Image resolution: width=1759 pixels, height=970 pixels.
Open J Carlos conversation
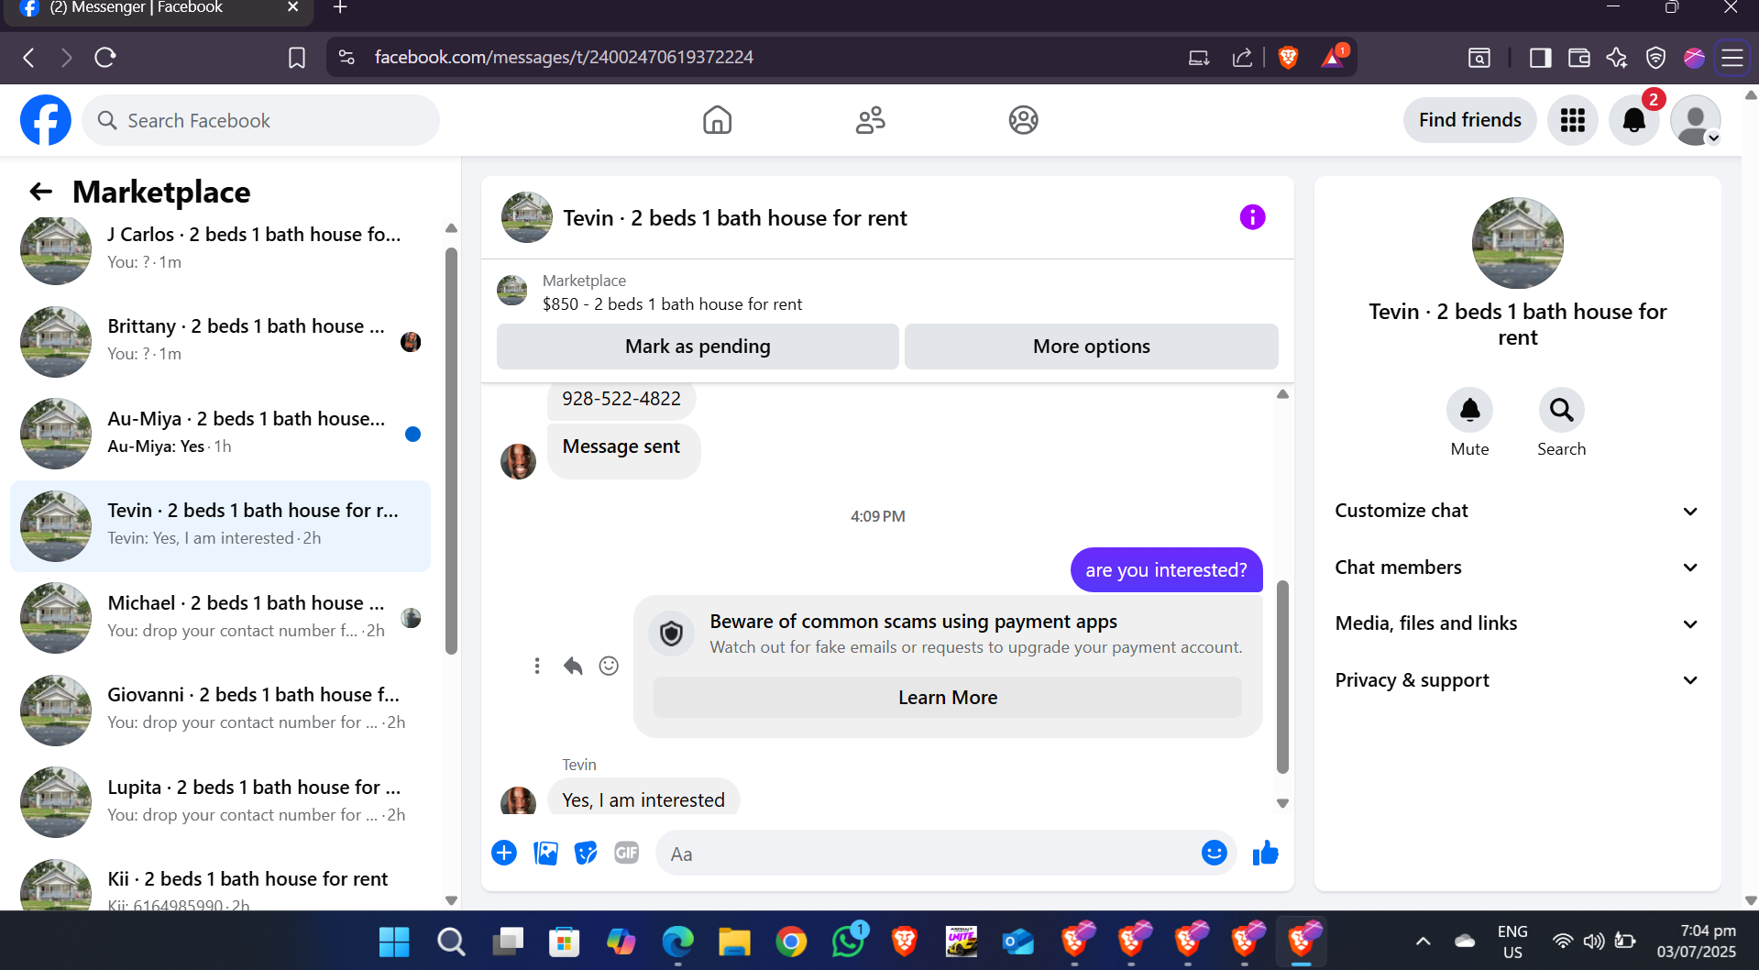click(x=220, y=248)
